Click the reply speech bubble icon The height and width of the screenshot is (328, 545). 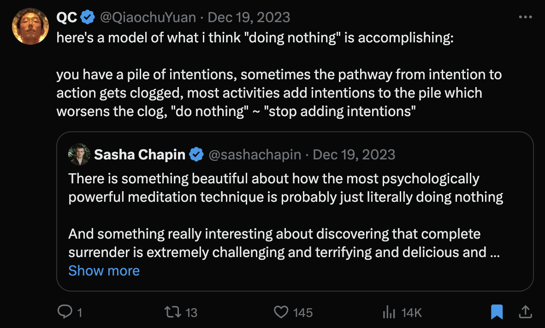click(x=64, y=312)
